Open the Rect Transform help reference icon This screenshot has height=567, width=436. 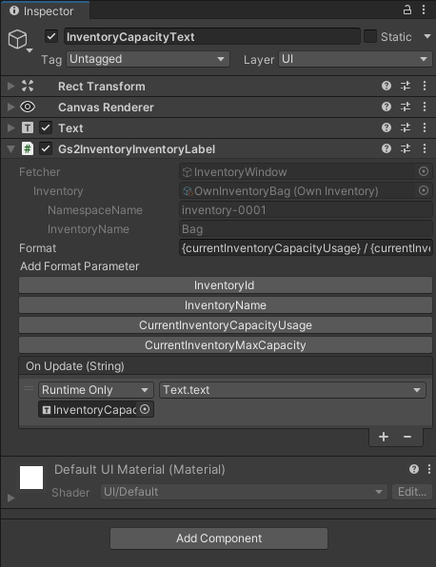click(386, 86)
